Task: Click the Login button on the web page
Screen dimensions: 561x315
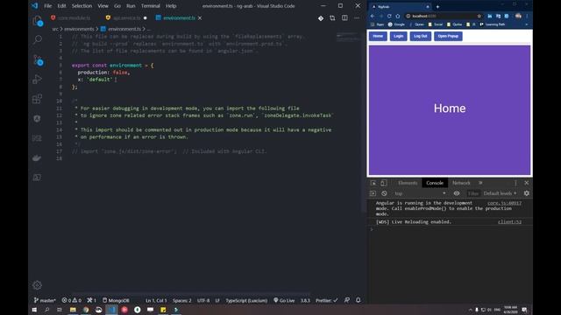Action: point(398,36)
